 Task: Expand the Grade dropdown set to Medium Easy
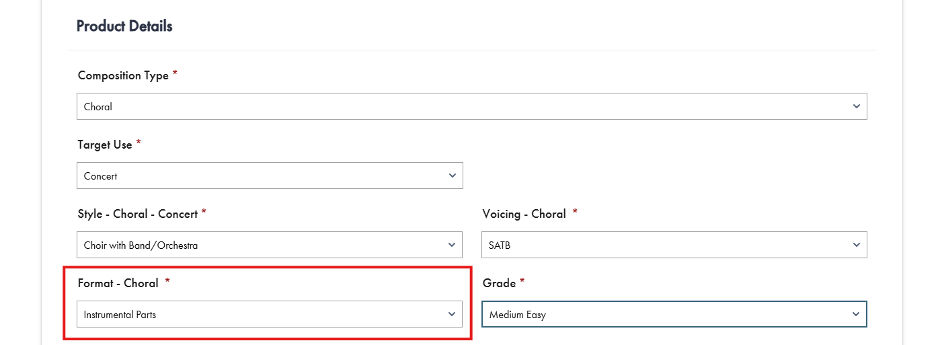[x=674, y=314]
